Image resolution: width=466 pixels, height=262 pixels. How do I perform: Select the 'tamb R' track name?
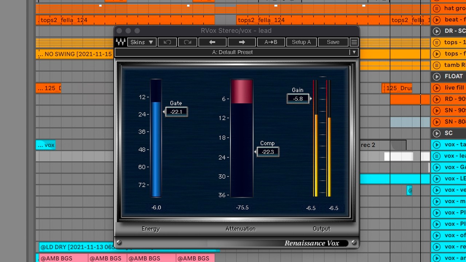pyautogui.click(x=455, y=65)
